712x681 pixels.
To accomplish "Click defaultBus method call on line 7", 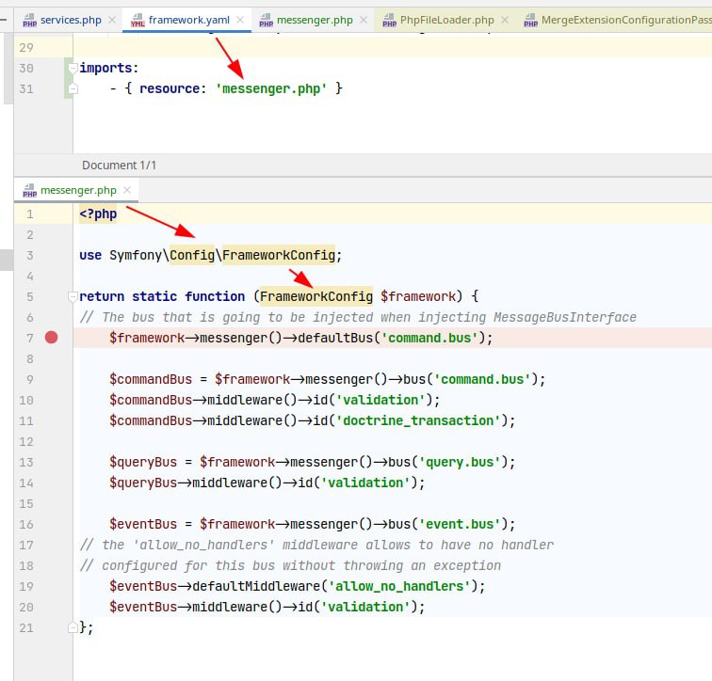I will [335, 338].
